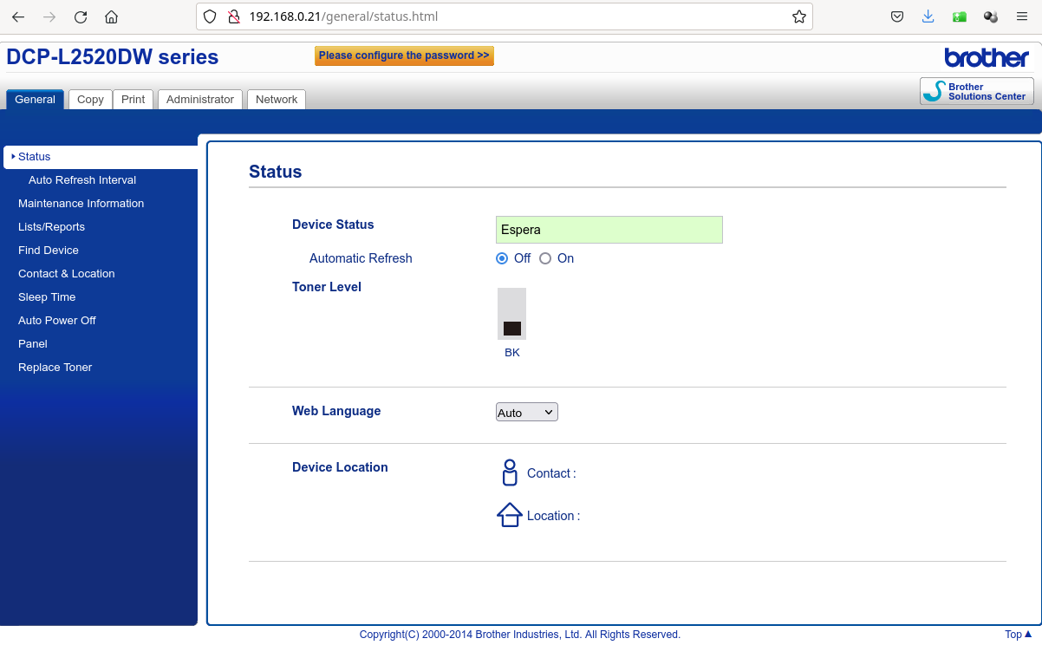Go to browser home page icon
Viewport: 1042px width, 645px height.
111,17
